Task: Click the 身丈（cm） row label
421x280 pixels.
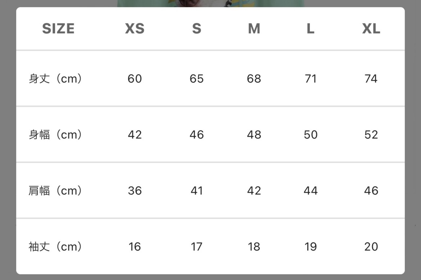Action: pos(55,79)
